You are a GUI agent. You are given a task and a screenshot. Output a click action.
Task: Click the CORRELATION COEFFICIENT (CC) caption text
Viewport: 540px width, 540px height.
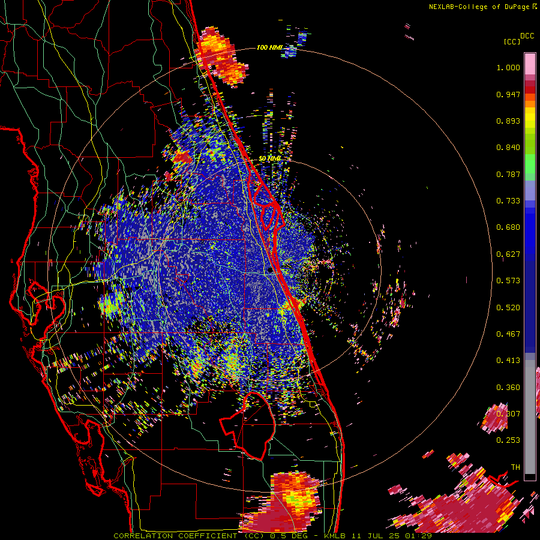click(x=189, y=536)
